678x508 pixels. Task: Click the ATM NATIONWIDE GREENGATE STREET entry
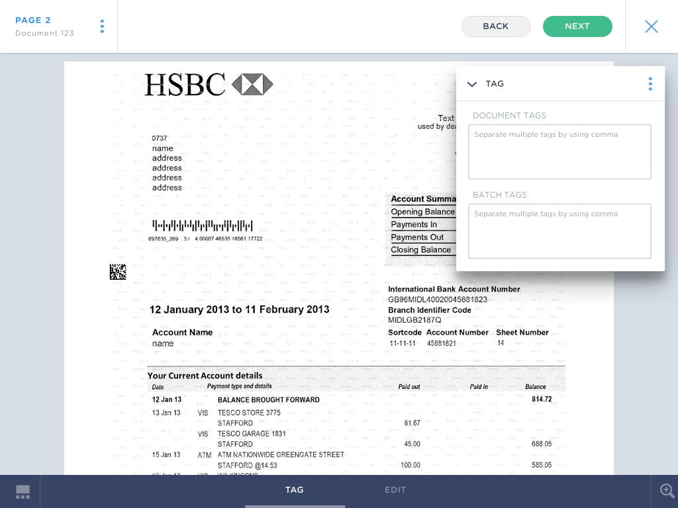coord(281,455)
